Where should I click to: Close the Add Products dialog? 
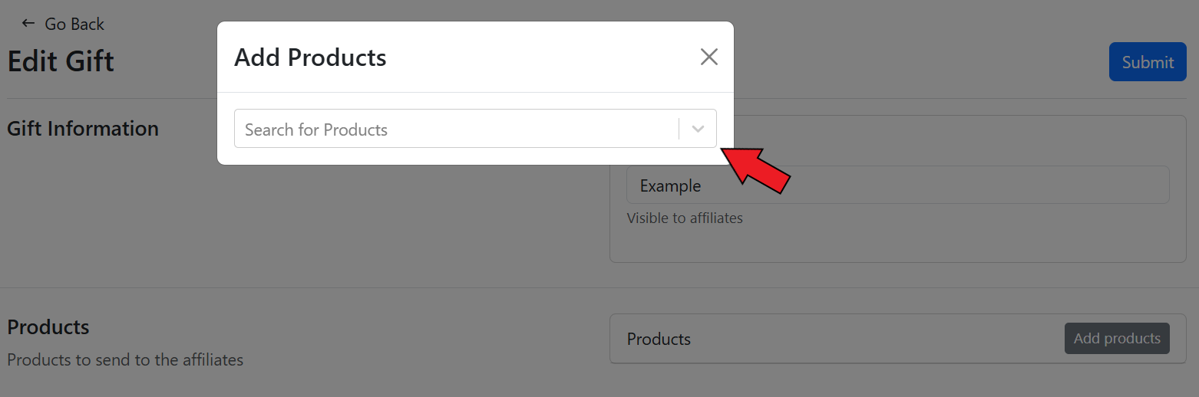pos(708,57)
